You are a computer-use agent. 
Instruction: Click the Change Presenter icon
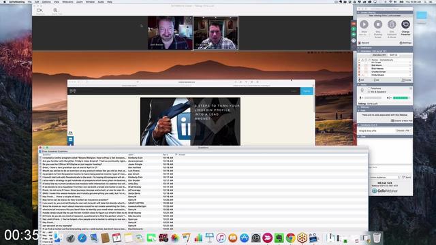pos(405,24)
